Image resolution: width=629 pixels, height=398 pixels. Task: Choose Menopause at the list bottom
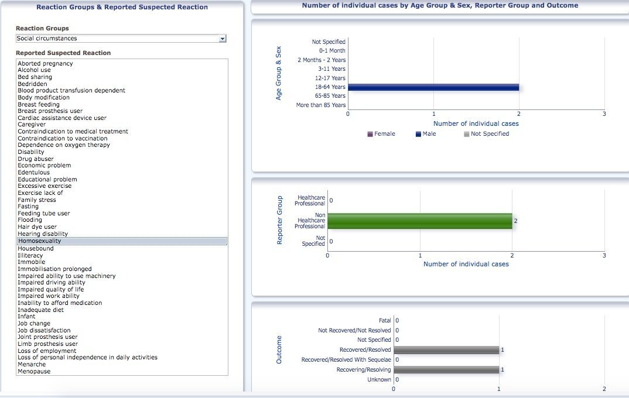tap(34, 372)
